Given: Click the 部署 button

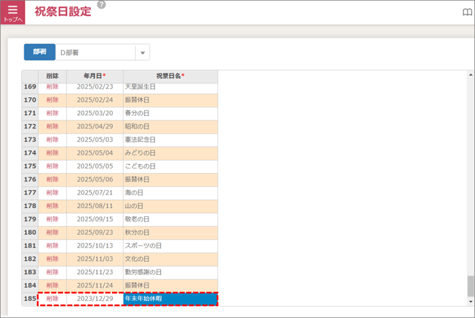Looking at the screenshot, I should pos(39,52).
